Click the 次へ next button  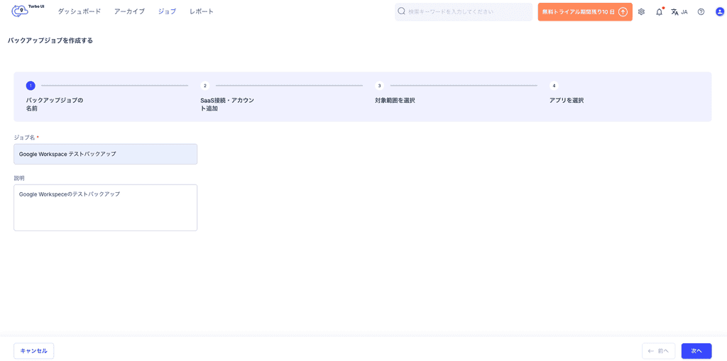[696, 351]
